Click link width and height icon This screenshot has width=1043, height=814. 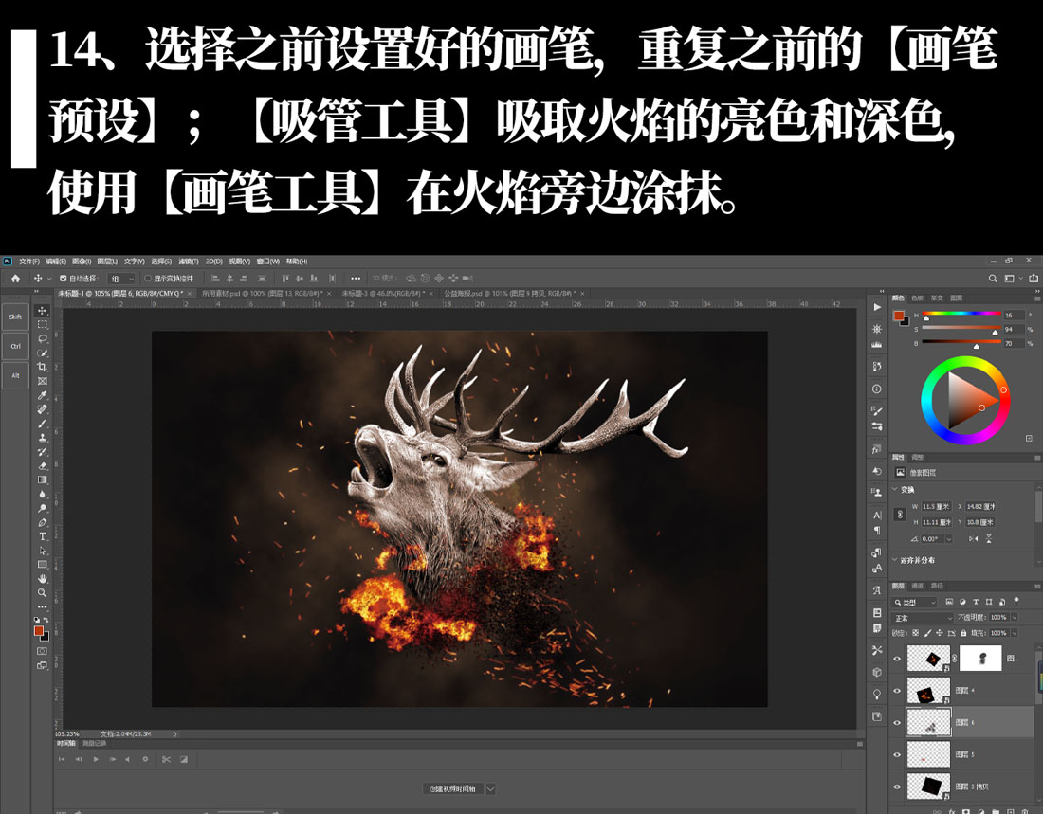900,514
